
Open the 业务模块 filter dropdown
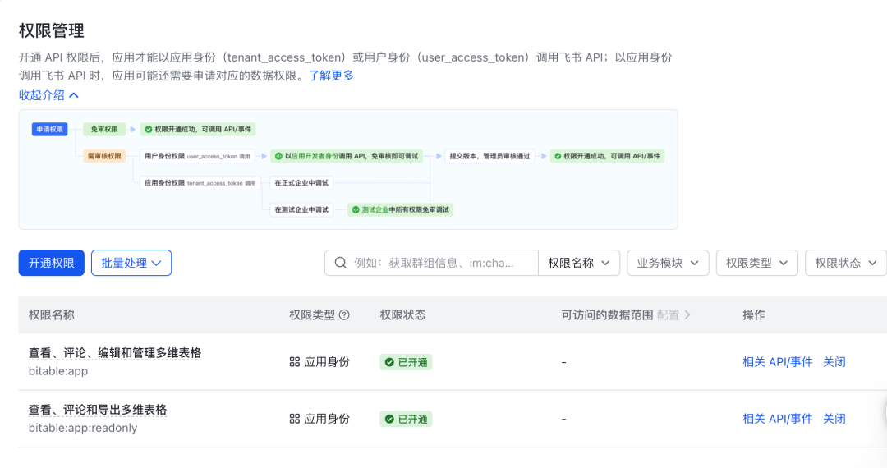(x=668, y=263)
